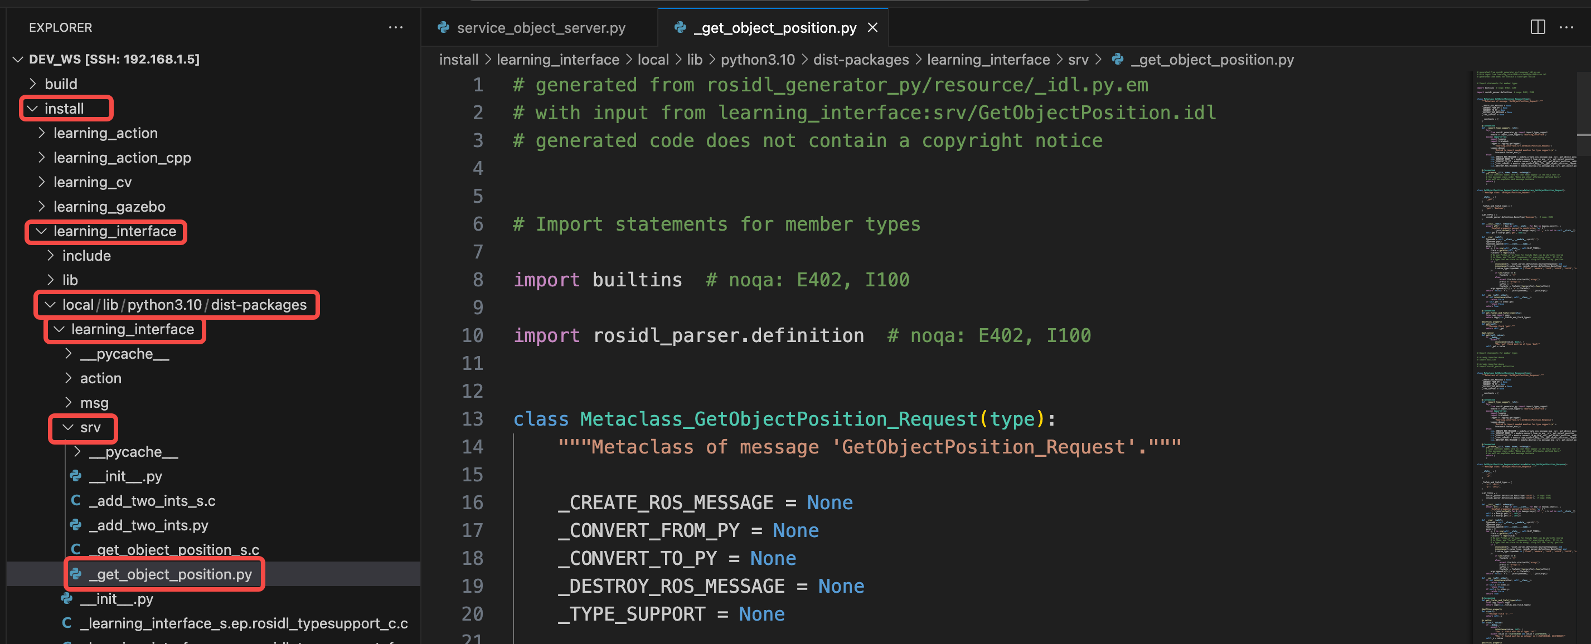Close the _get_object_position.py tab
The height and width of the screenshot is (644, 1591).
[872, 27]
